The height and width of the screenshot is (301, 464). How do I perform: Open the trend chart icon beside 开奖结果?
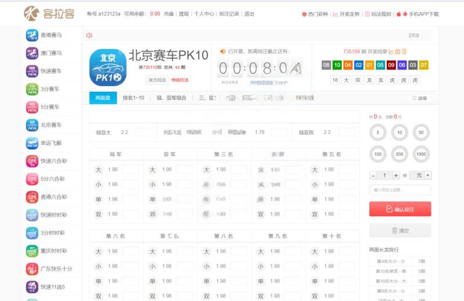(x=391, y=51)
